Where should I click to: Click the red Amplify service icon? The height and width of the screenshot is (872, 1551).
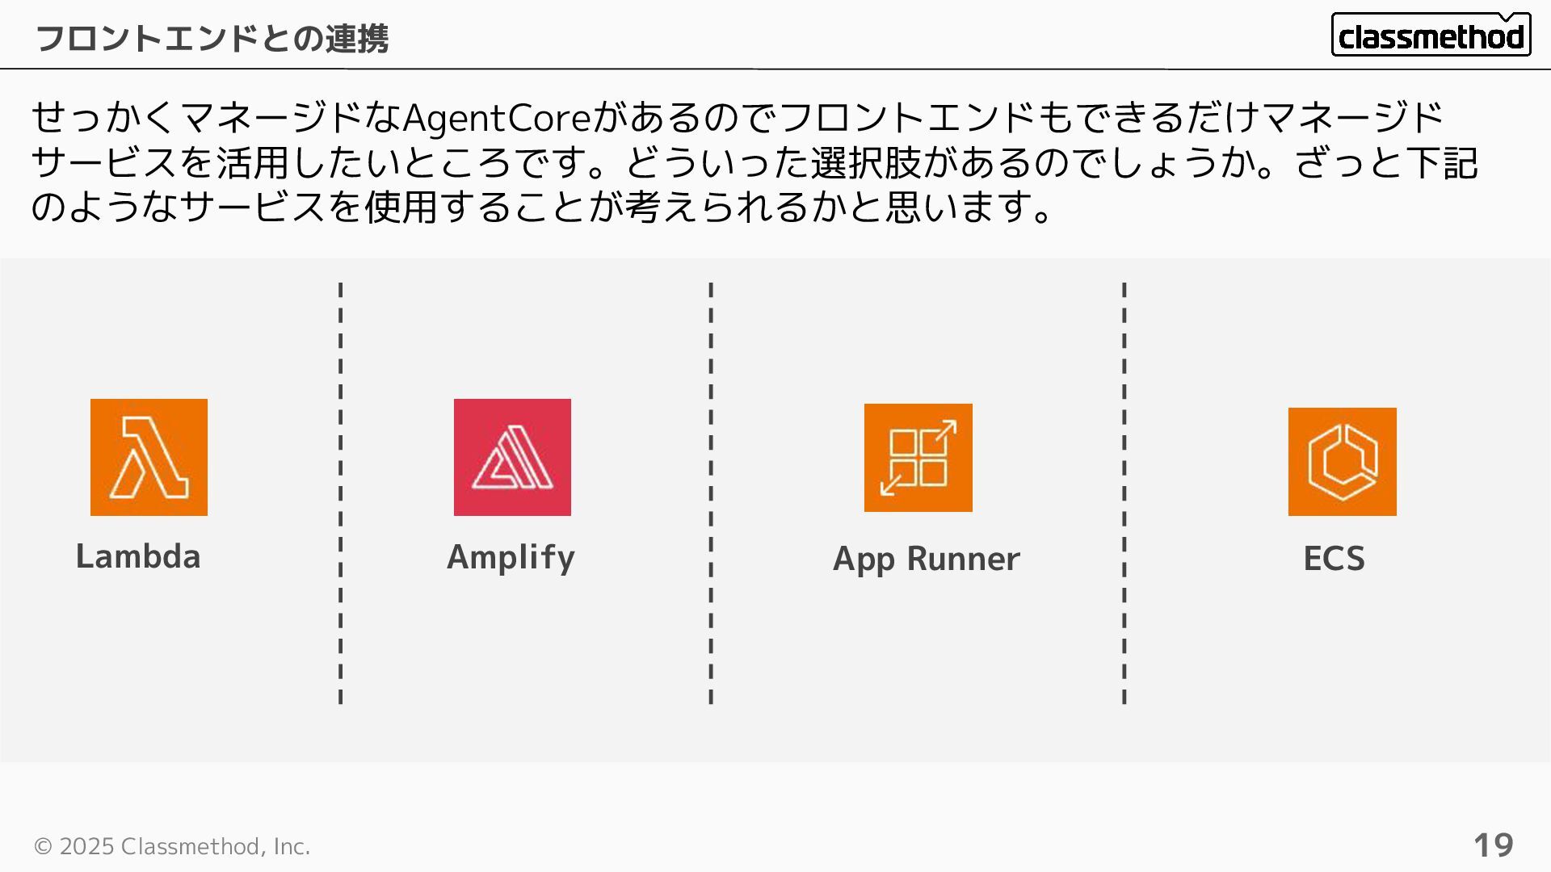pos(512,457)
